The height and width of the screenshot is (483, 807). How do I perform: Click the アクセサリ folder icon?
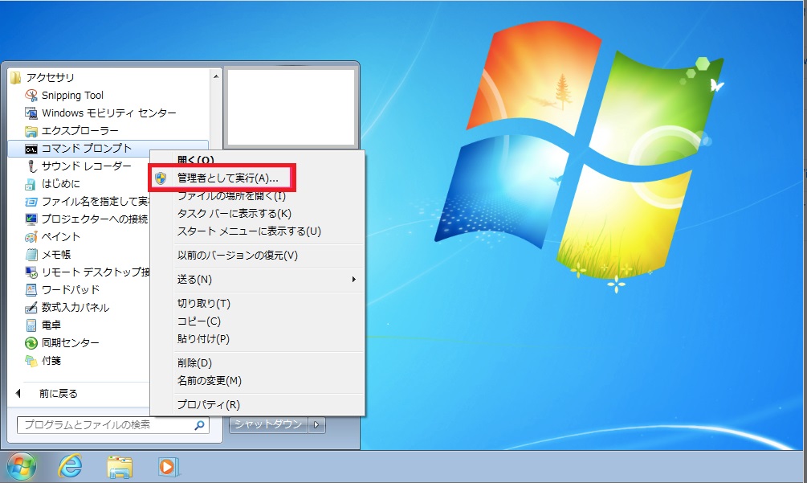click(x=16, y=77)
